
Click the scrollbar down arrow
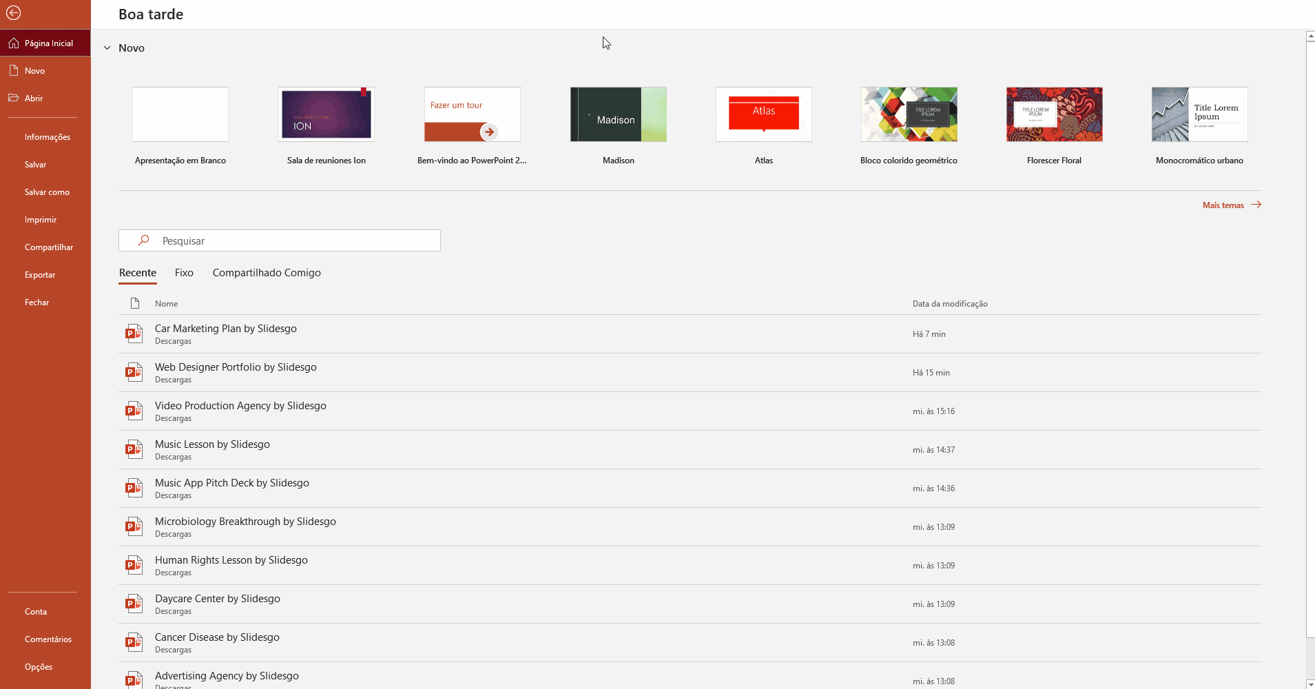coord(1310,684)
